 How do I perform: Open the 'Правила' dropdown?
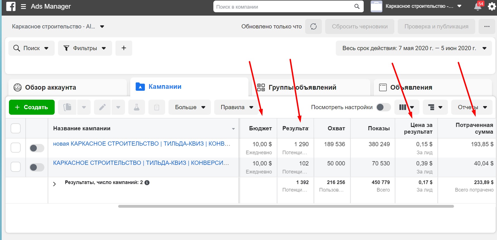[x=237, y=107]
